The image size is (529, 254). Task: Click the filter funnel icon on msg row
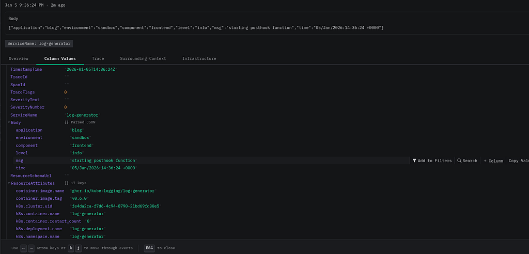pos(414,161)
